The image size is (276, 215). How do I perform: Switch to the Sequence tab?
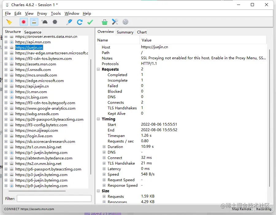(x=33, y=32)
